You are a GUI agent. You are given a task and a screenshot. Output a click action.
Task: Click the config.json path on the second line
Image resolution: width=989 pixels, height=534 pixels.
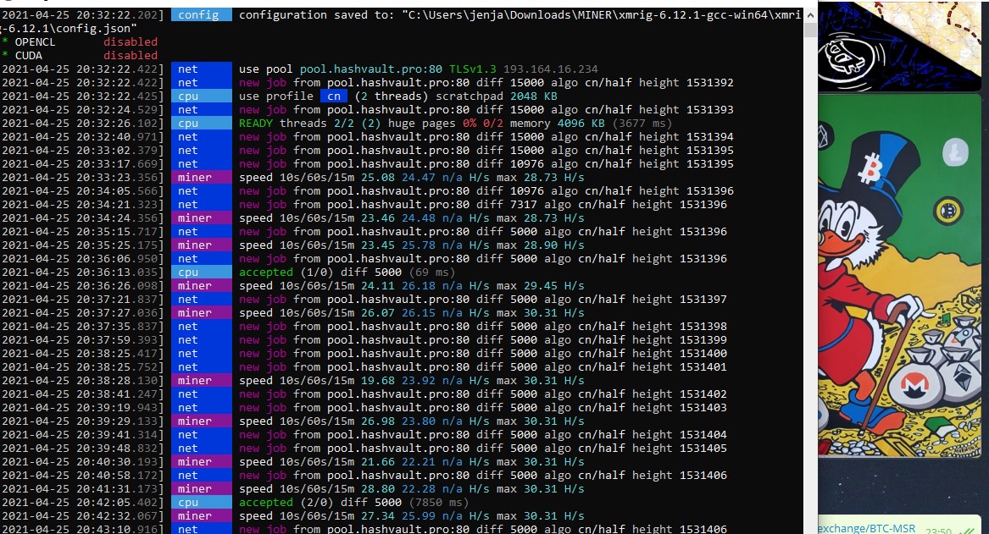[x=69, y=28]
